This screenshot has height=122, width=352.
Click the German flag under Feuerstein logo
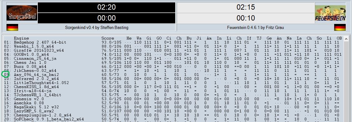340,28
